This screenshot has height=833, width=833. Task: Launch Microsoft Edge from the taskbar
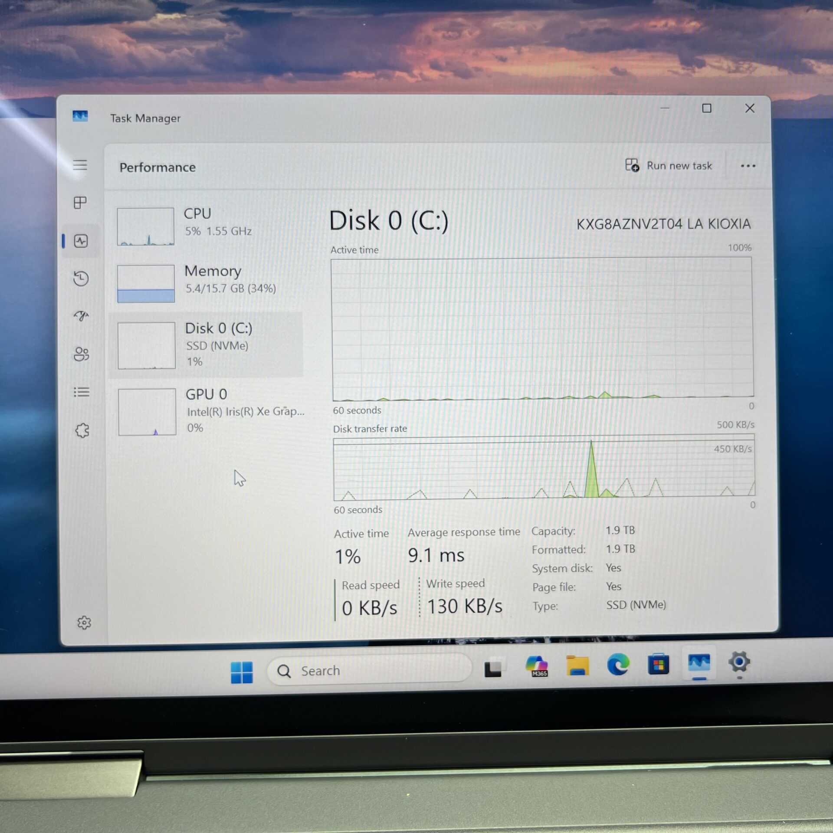pos(618,664)
